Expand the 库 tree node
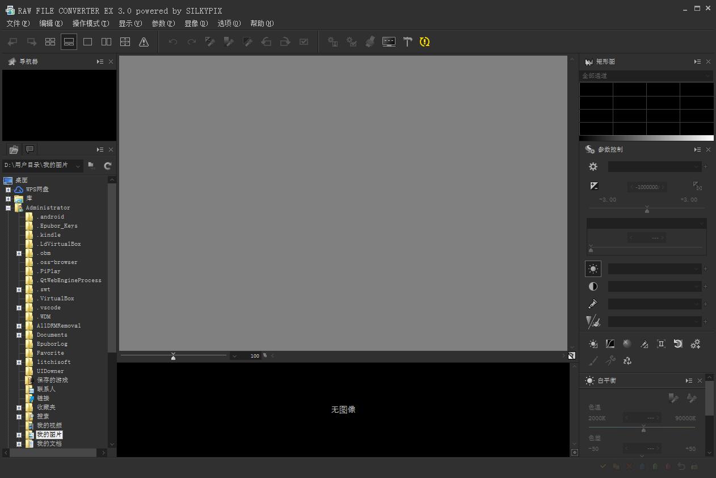Screen dimensions: 716x478 (8, 199)
